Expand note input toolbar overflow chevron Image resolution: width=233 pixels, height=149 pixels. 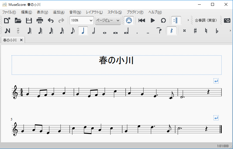[230, 31]
